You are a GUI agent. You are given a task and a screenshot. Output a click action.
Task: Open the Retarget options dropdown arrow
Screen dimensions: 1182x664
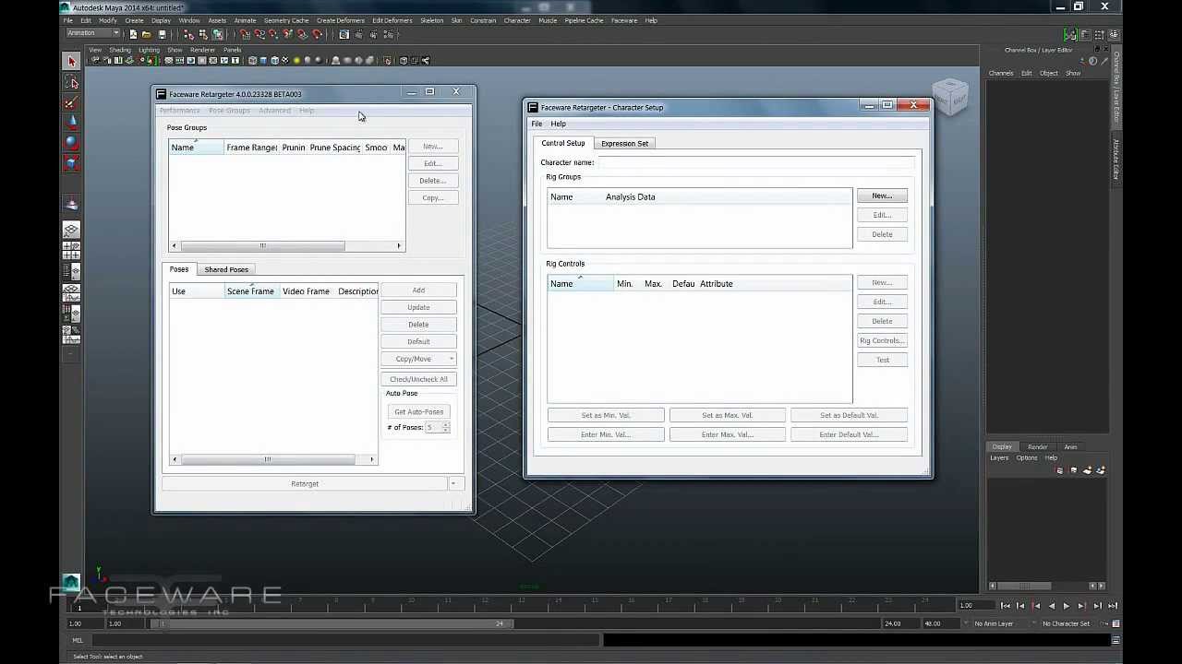[x=452, y=483]
